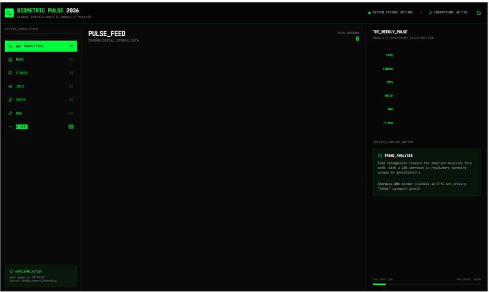This screenshot has height=292, width=489.
Task: Click the DNA helix icon in the sidebar
Action: 11,113
